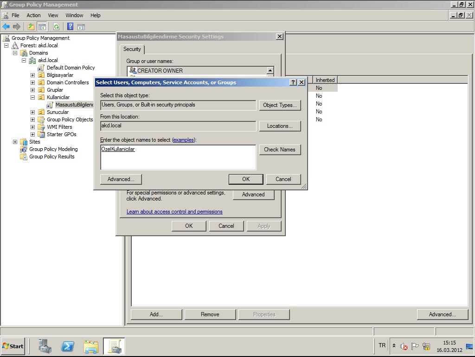475x357 pixels.
Task: Click the Starter GPOs folder icon
Action: 41,135
